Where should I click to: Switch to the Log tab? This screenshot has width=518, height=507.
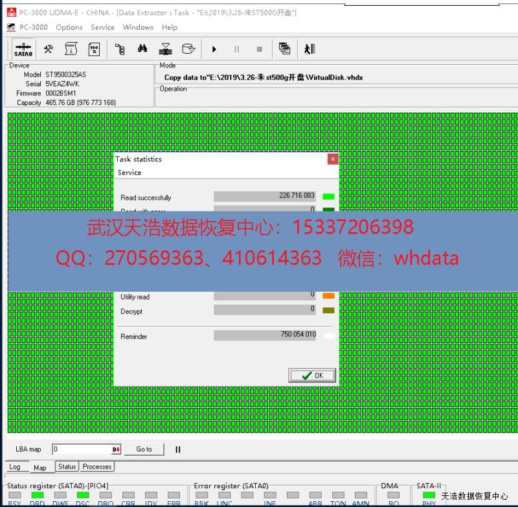pos(15,467)
